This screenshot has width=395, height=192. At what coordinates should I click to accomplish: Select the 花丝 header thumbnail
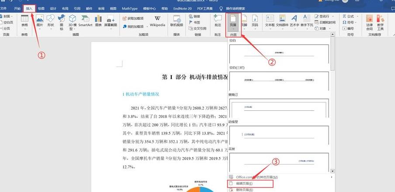point(279,162)
